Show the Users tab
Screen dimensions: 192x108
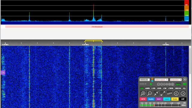167,99
